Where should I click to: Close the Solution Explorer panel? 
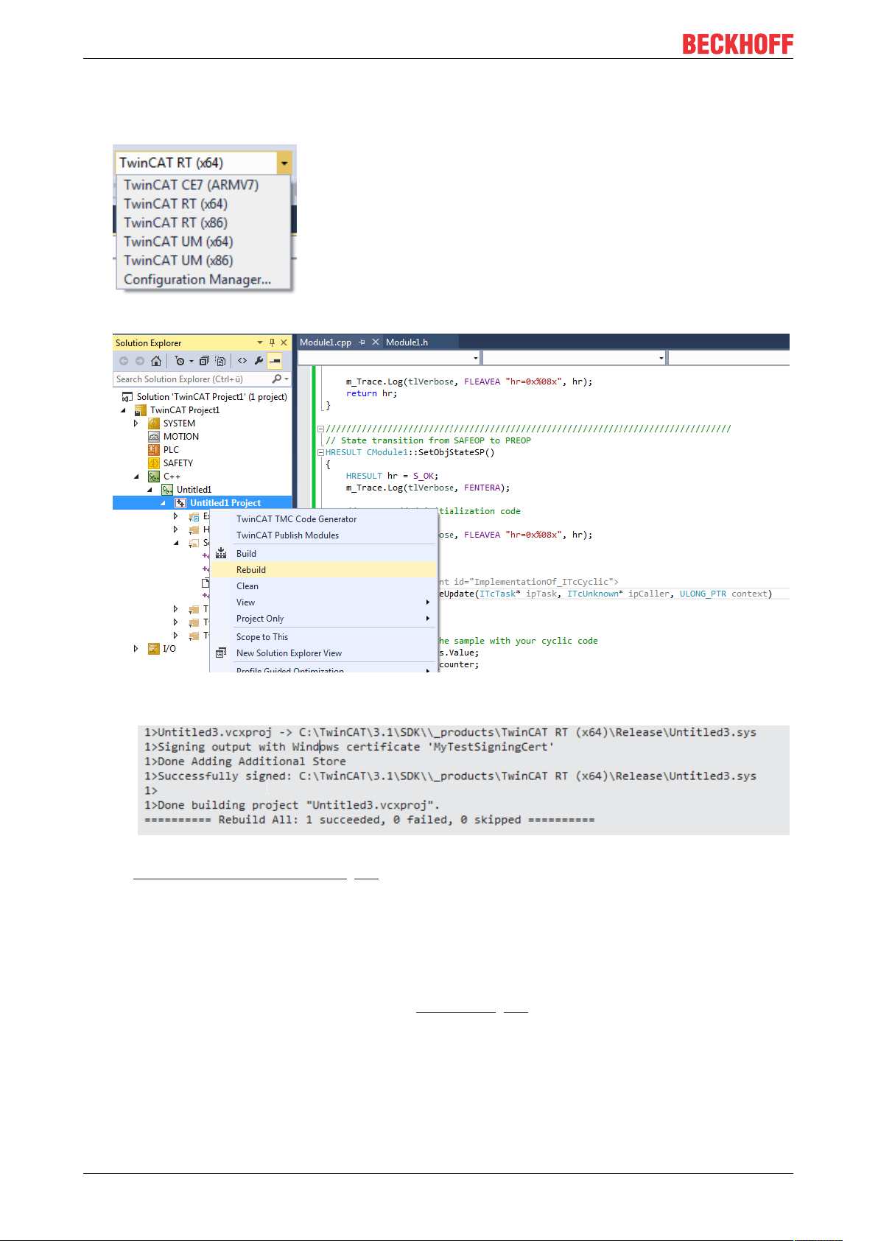284,342
